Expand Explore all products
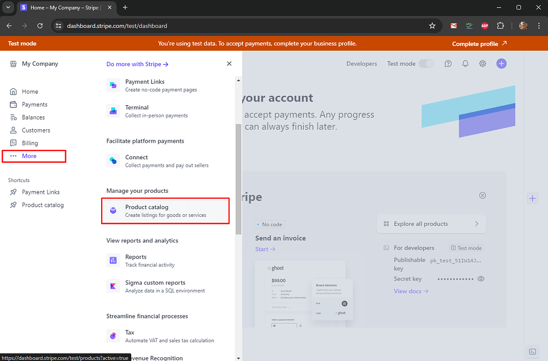The width and height of the screenshot is (548, 361). 431,224
